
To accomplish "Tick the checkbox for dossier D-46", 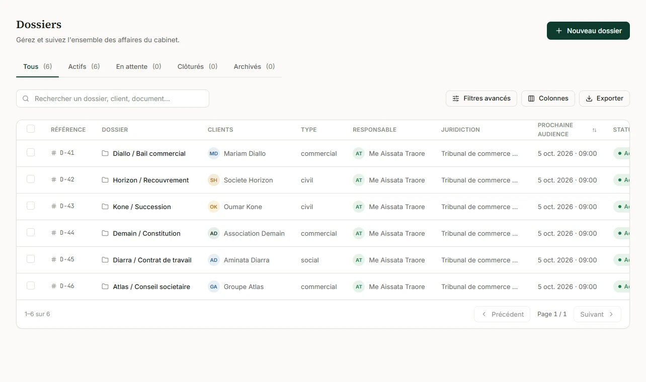I will click(x=31, y=285).
